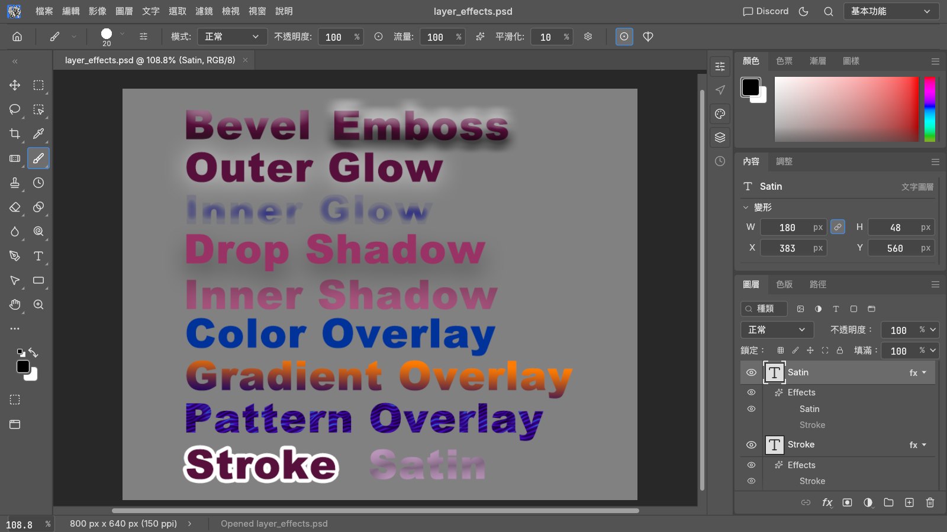Screen dimensions: 947x532
Task: Hide the Satin layer
Action: [751, 372]
